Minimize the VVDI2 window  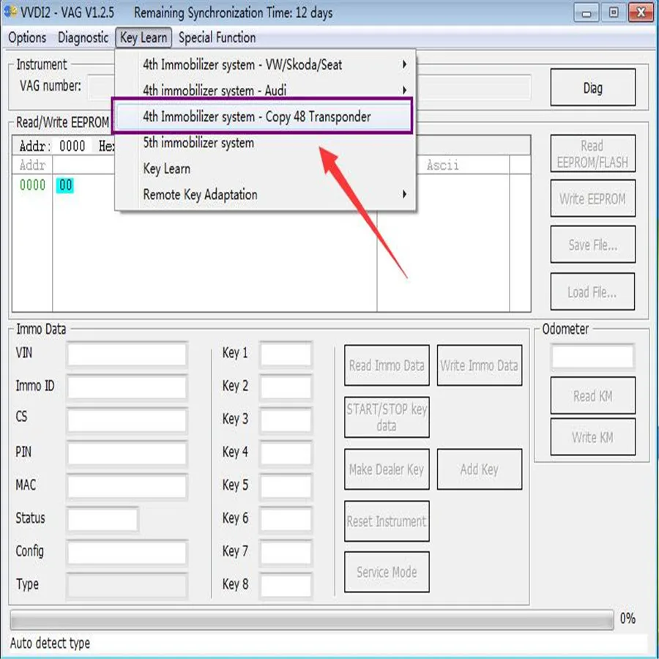[x=587, y=13]
